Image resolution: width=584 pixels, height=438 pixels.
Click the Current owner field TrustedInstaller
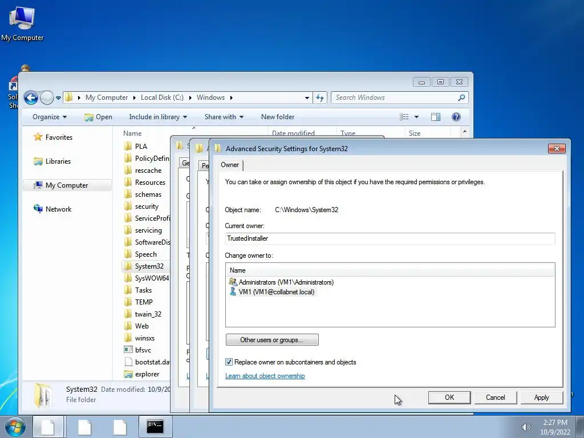click(x=390, y=238)
